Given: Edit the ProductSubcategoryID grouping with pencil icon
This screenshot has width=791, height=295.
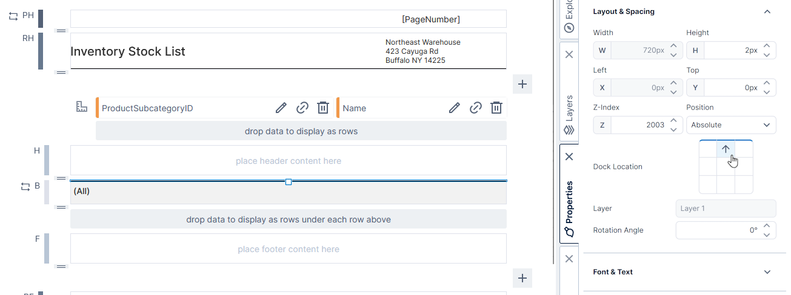Looking at the screenshot, I should [281, 108].
